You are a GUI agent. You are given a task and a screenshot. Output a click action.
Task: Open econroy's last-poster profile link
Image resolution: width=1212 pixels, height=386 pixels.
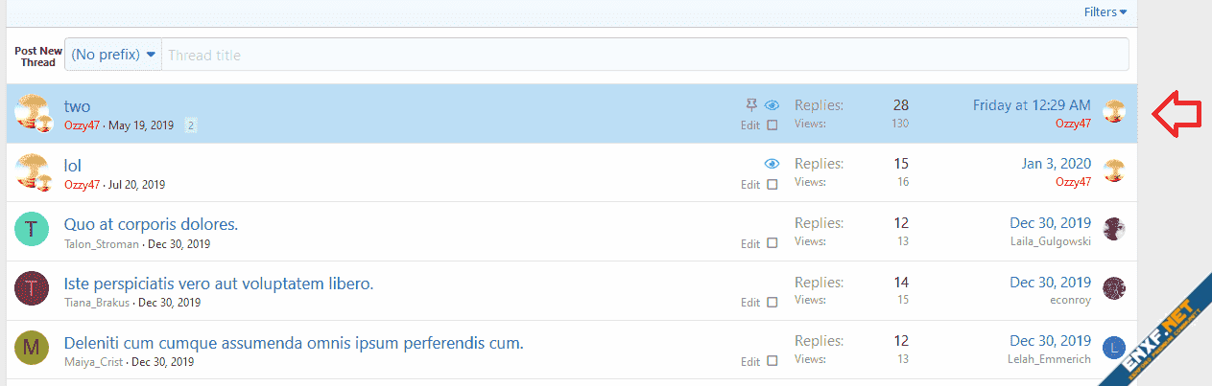1070,300
